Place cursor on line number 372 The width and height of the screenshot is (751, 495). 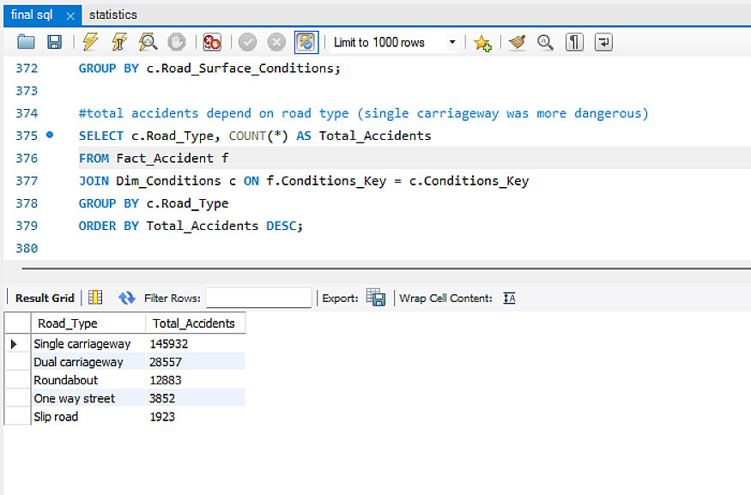coord(27,69)
